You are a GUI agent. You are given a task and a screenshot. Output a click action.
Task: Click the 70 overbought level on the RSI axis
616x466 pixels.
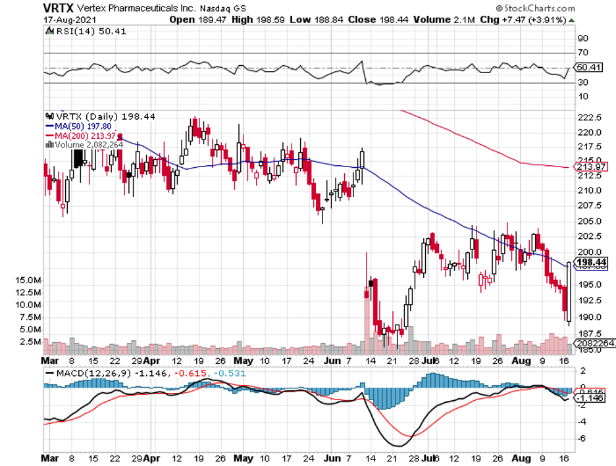[583, 52]
